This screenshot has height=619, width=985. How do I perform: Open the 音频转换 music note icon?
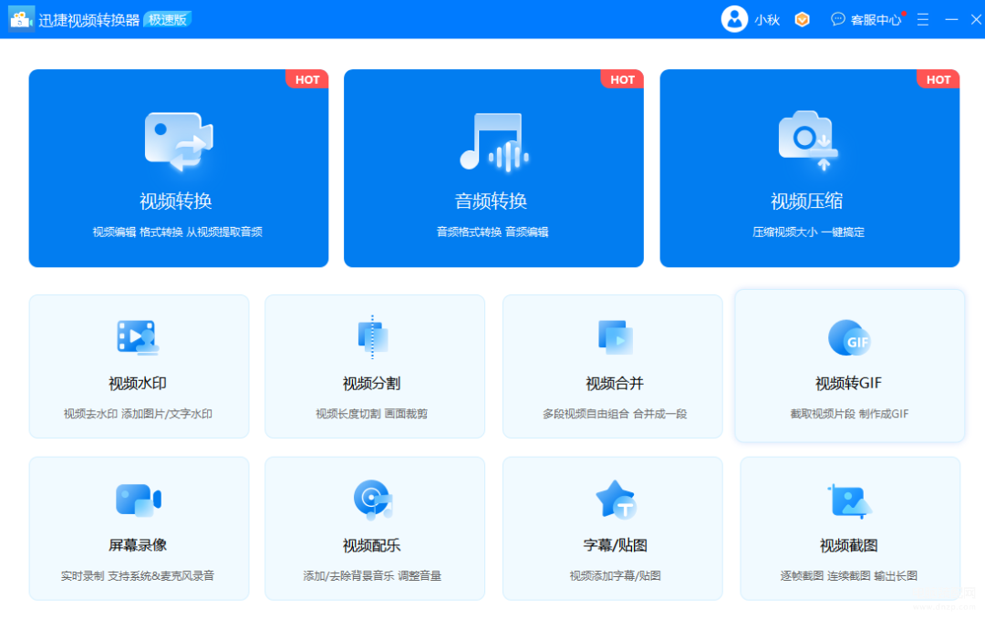pyautogui.click(x=494, y=142)
